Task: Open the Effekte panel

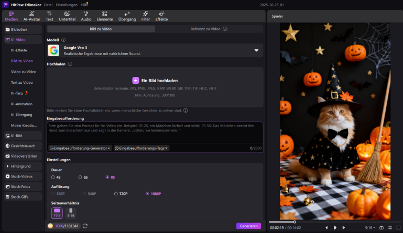Action: 161,16
